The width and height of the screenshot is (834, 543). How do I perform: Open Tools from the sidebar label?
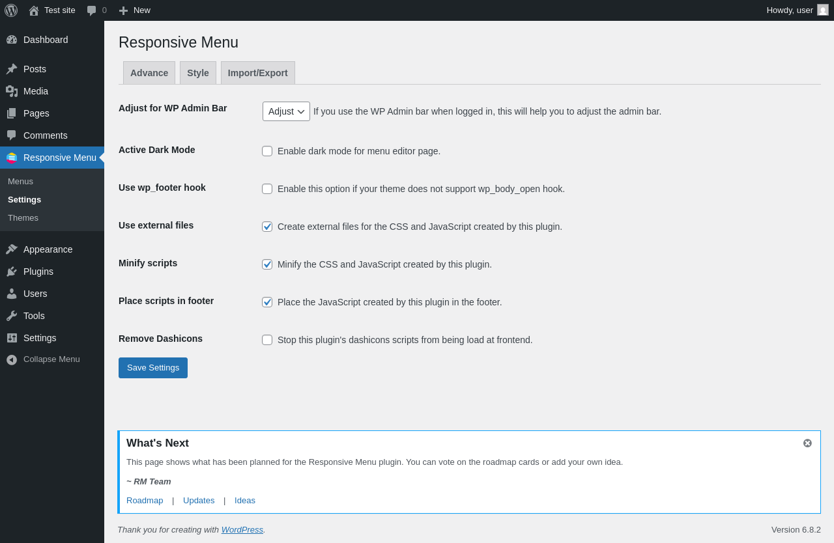point(34,316)
